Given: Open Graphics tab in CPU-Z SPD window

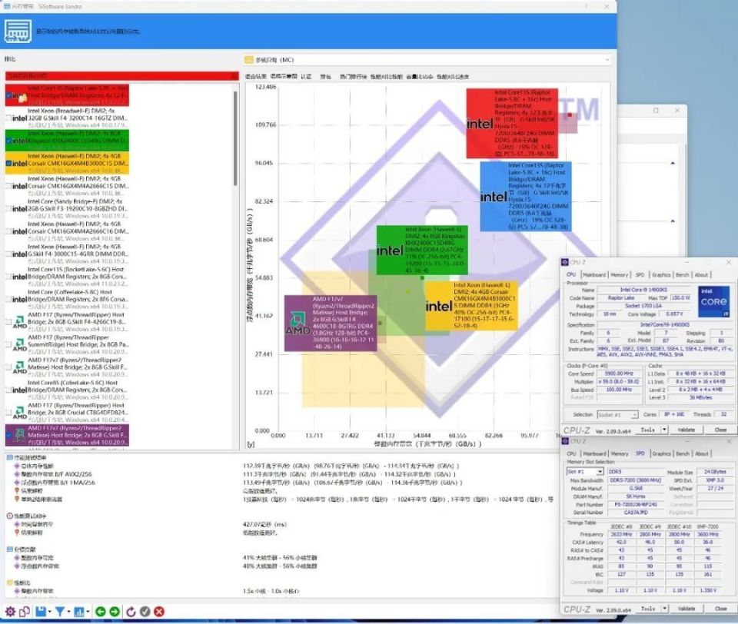Looking at the screenshot, I should (x=661, y=453).
